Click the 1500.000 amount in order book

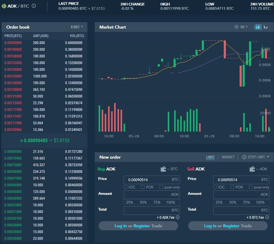[40, 76]
